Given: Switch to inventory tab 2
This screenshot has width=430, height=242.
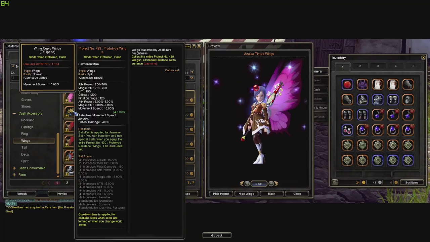Looking at the screenshot, I should pyautogui.click(x=360, y=66).
